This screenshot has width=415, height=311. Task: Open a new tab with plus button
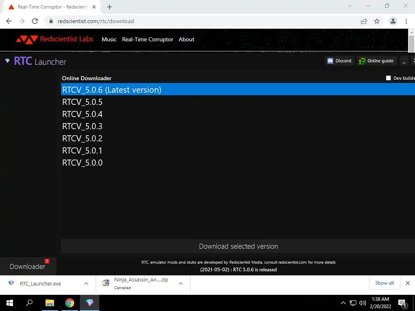click(x=109, y=7)
